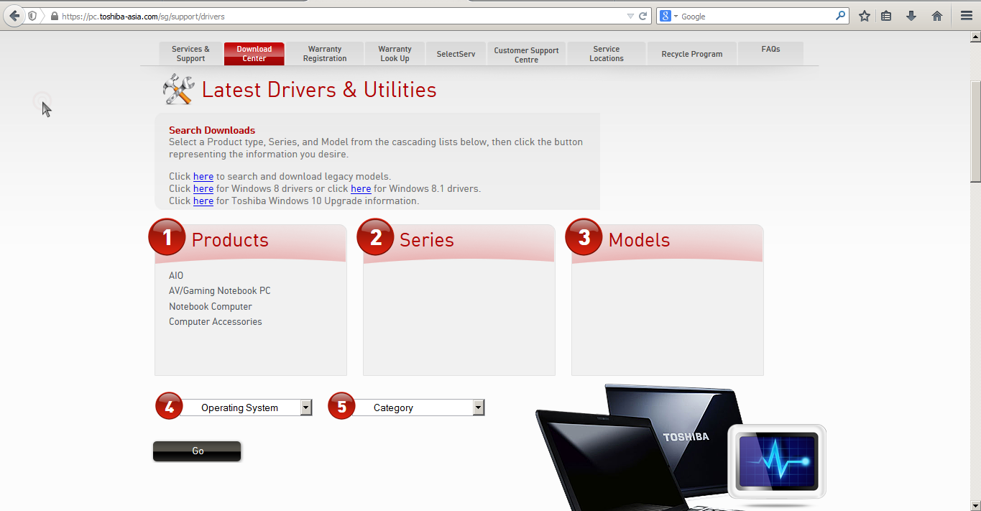This screenshot has width=981, height=511.
Task: Click the wrench and screwdriver tools icon
Action: point(178,90)
